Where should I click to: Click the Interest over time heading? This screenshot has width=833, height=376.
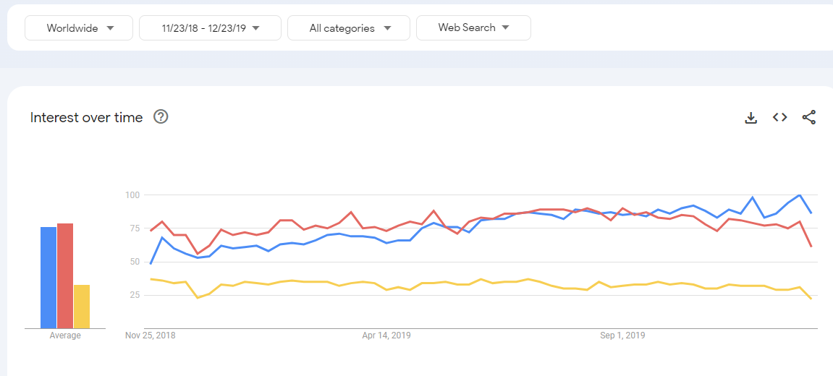(x=86, y=117)
